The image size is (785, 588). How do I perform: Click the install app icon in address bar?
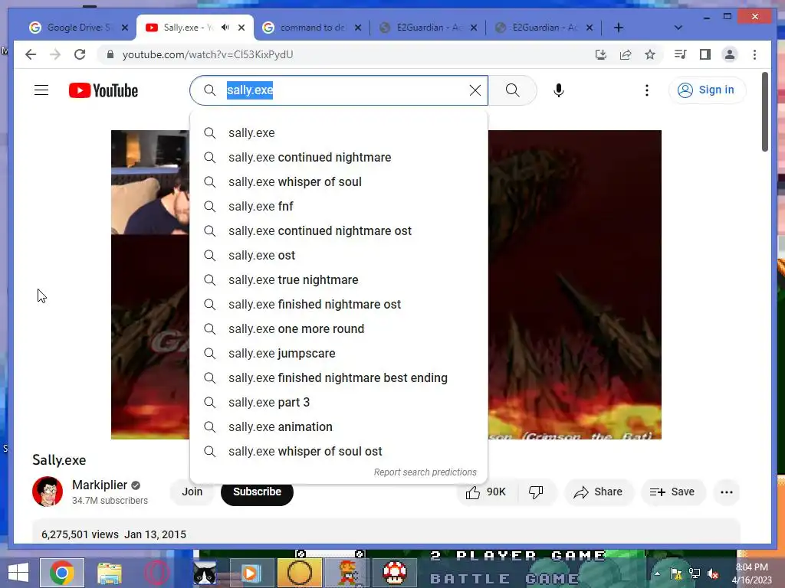(601, 54)
